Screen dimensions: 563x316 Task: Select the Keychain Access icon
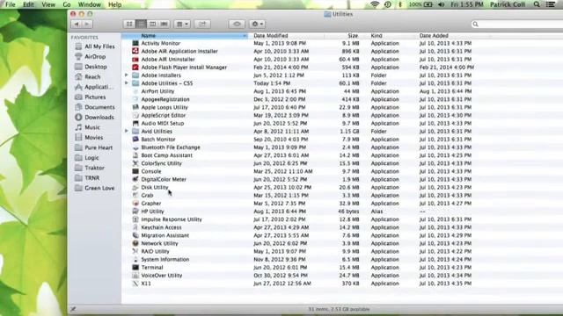tap(135, 227)
